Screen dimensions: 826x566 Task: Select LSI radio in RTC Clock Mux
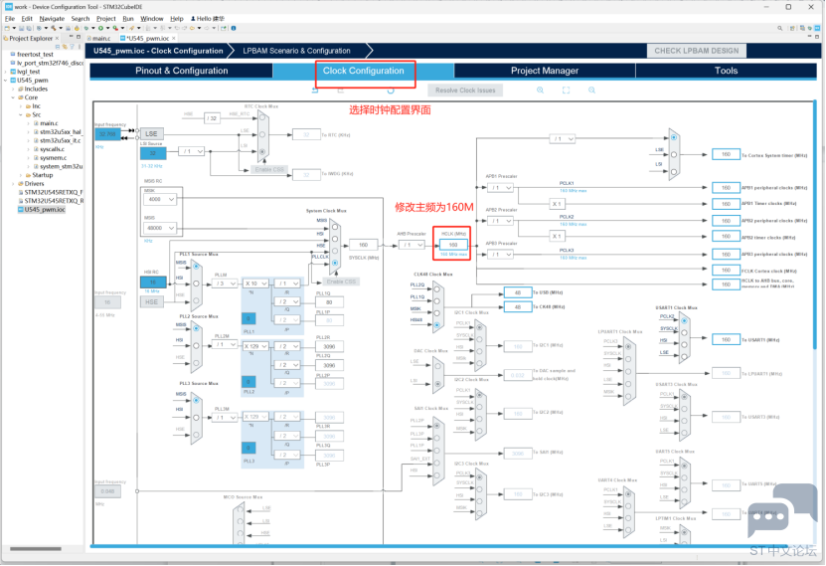(261, 151)
